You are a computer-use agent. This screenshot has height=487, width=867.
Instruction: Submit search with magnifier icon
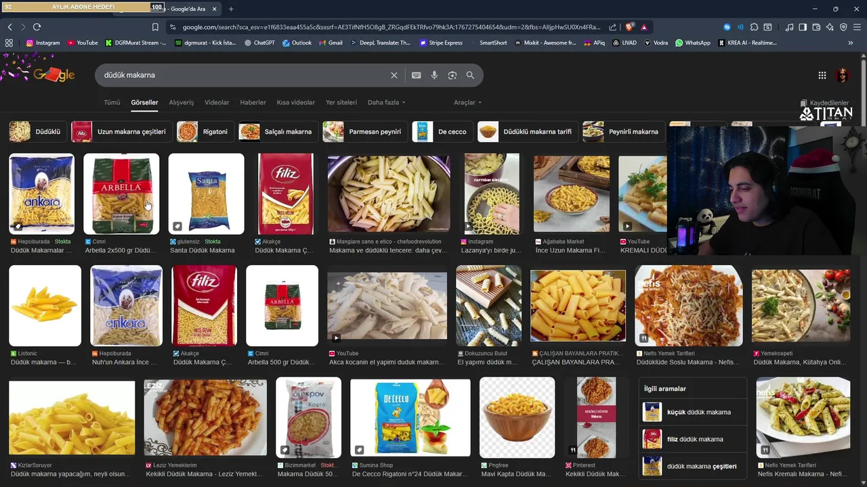(470, 75)
